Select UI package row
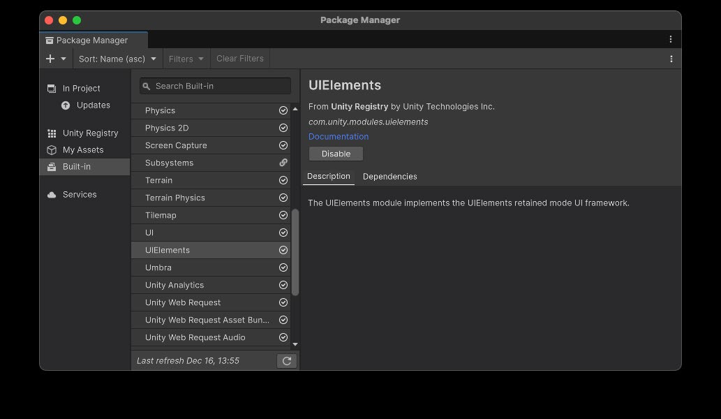 (x=211, y=233)
